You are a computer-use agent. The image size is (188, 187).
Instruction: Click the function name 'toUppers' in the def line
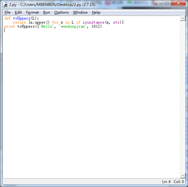coord(22,18)
